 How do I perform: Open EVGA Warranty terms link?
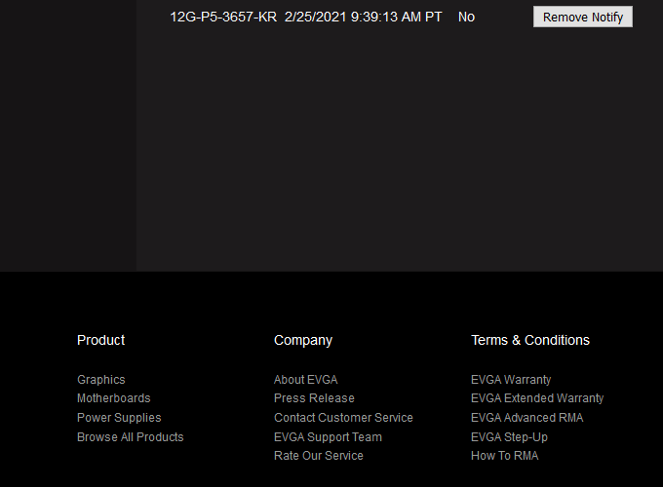pyautogui.click(x=511, y=380)
